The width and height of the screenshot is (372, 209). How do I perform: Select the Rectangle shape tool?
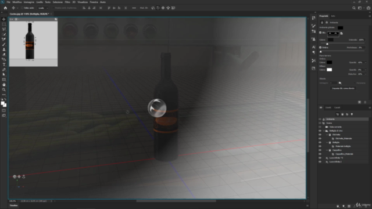[x=4, y=80]
